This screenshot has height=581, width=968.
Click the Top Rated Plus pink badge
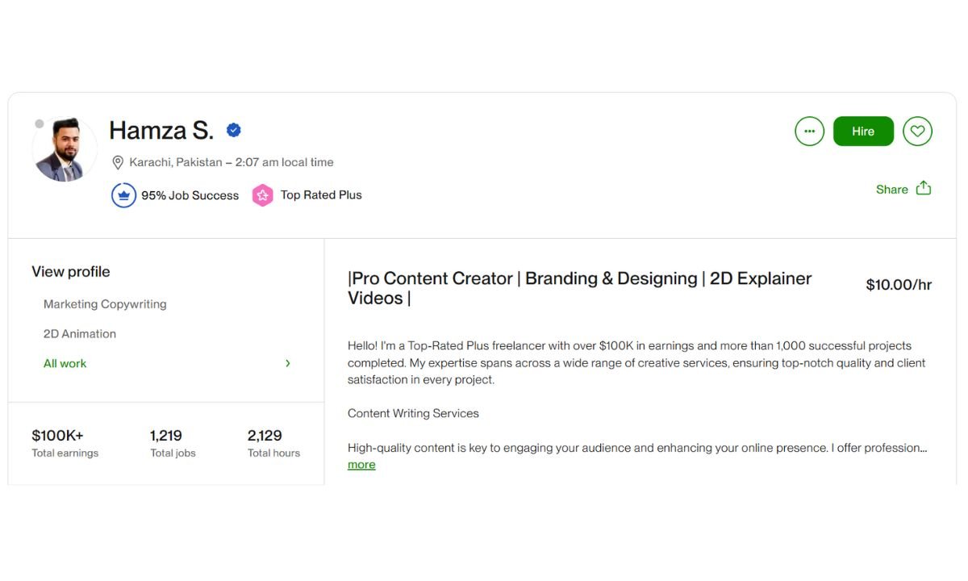pyautogui.click(x=262, y=195)
